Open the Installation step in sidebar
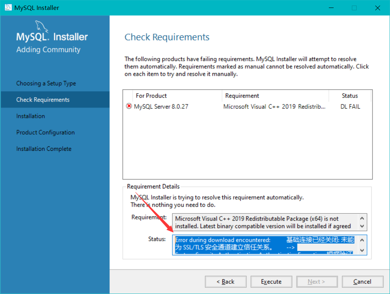Viewport: 390px width, 294px height. pyautogui.click(x=31, y=116)
